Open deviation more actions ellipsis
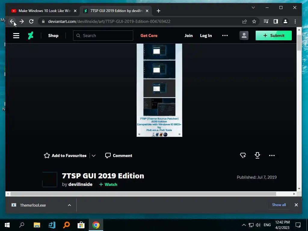Viewport: 308px width, 231px height. 272,156
